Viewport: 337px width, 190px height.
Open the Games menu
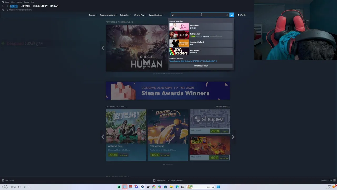coord(26,2)
